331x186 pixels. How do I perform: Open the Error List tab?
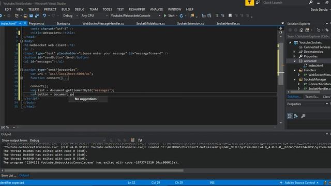click(x=8, y=176)
